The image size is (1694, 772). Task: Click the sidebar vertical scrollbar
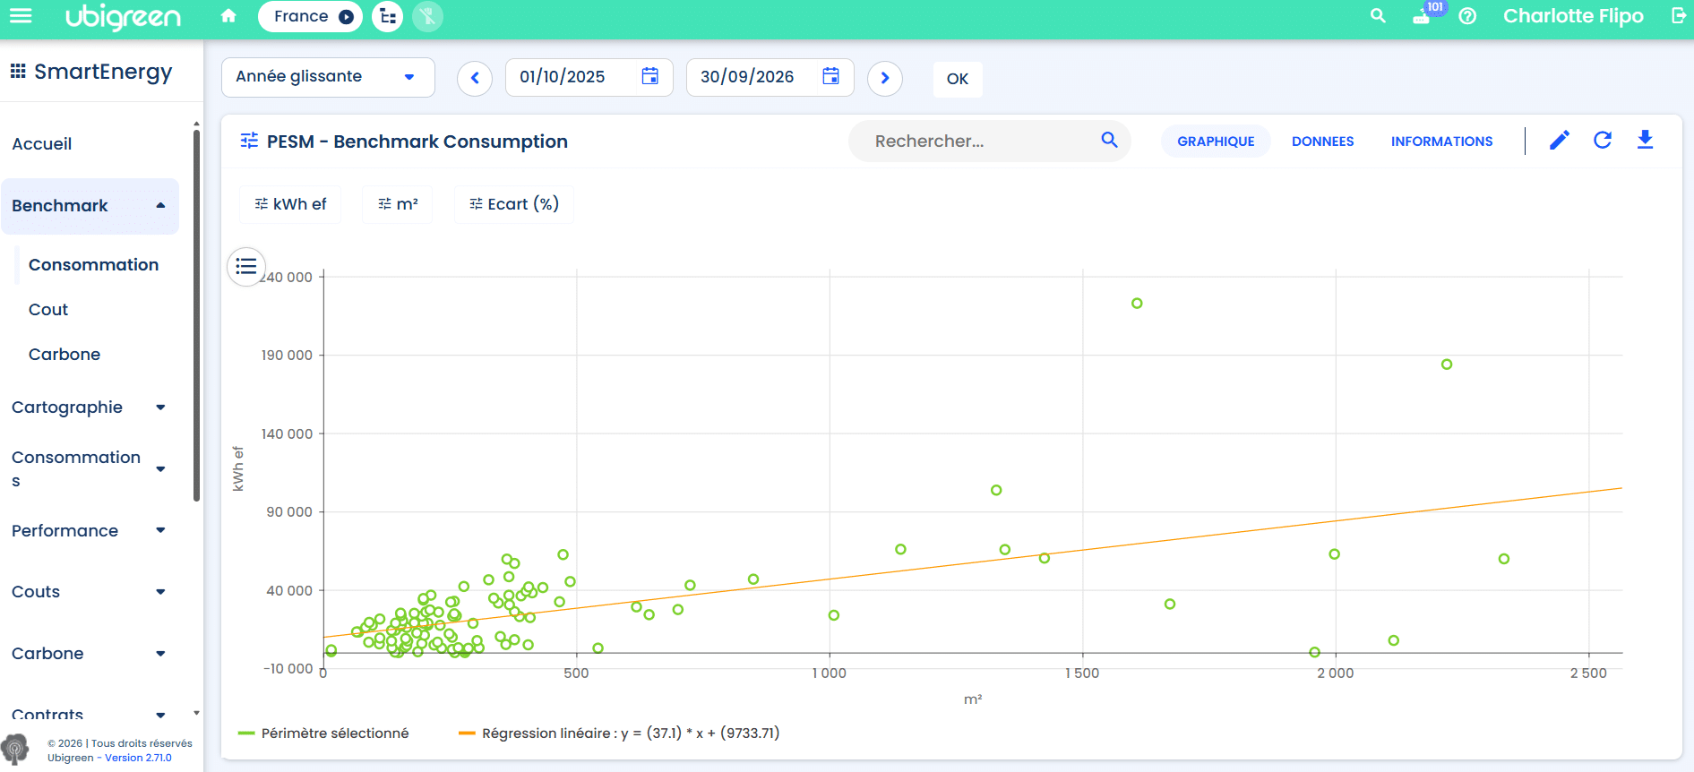click(x=196, y=313)
